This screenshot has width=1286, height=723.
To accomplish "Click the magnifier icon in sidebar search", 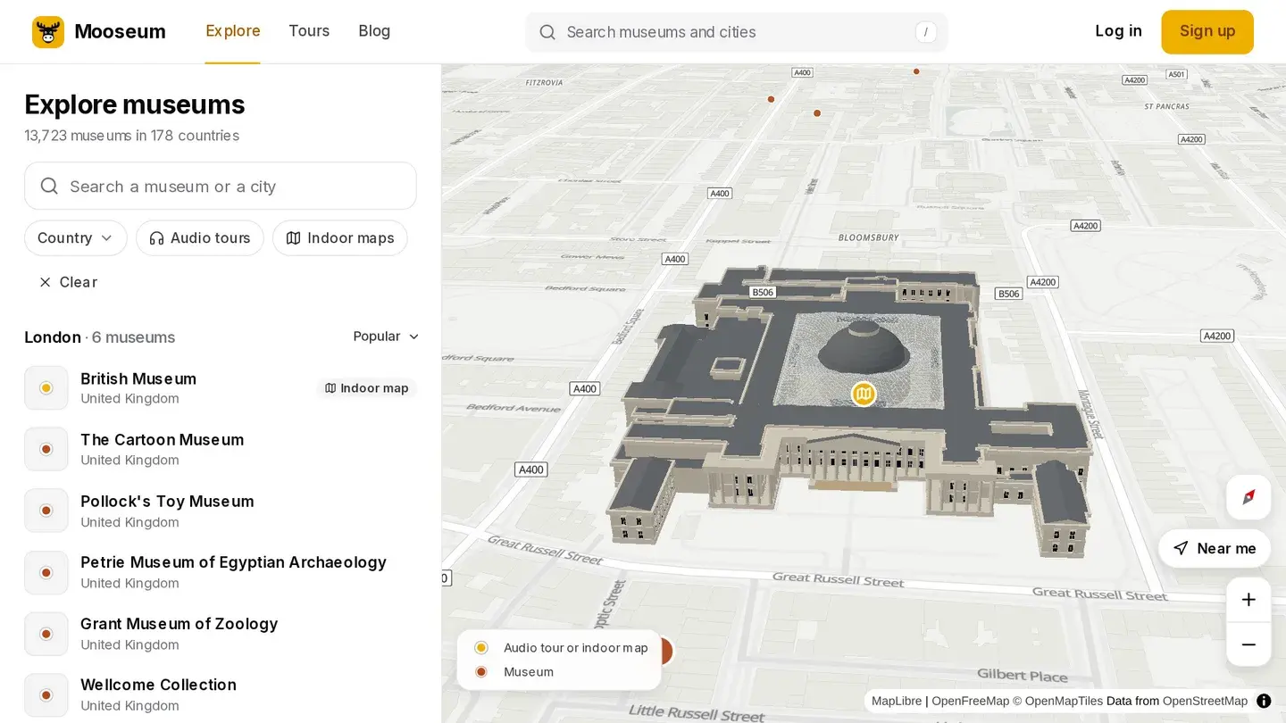I will coord(49,186).
